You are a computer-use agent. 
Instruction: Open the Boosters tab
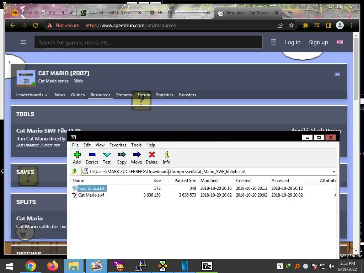(x=188, y=95)
